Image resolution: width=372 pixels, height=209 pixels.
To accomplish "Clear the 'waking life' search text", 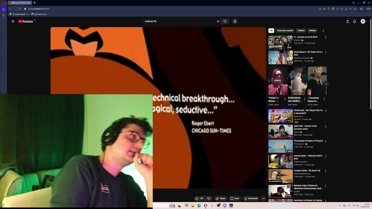I will [218, 21].
